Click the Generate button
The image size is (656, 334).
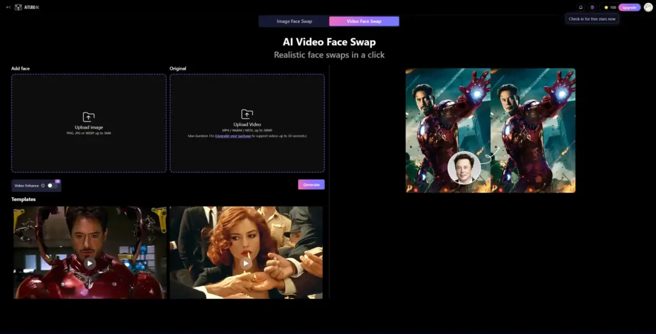(x=311, y=185)
